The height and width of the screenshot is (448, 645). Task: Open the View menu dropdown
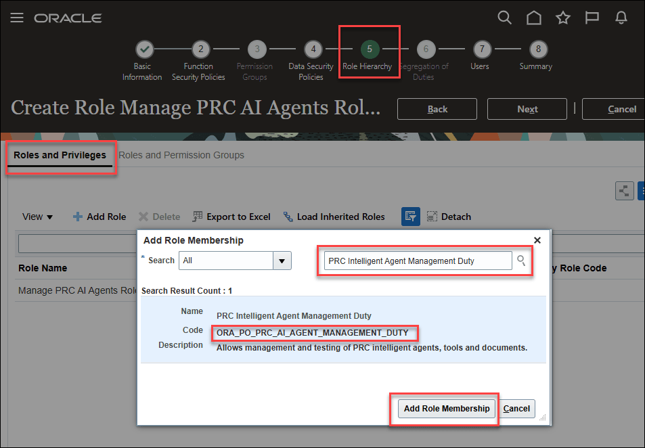(x=37, y=217)
